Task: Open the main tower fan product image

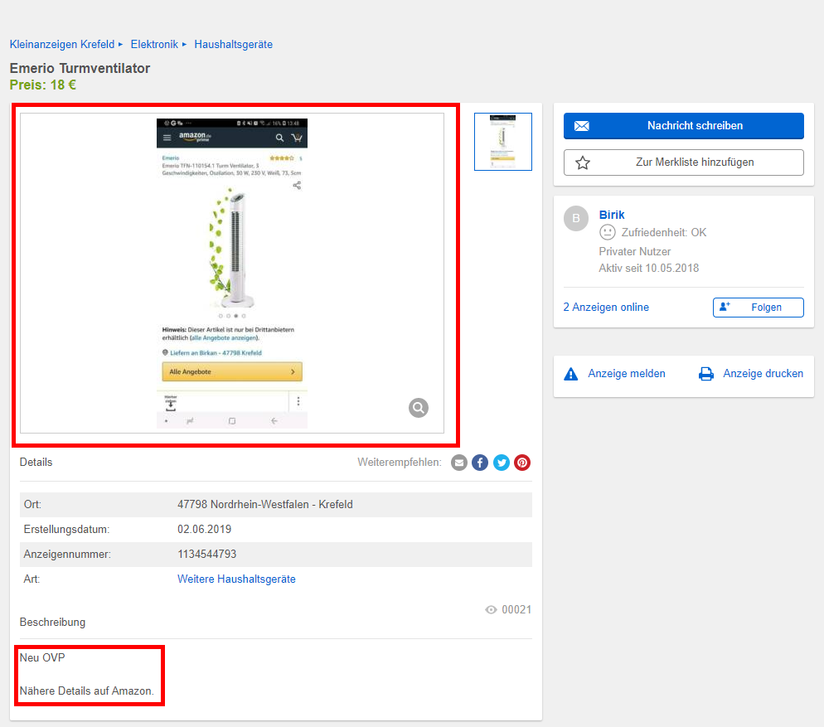Action: click(x=232, y=274)
